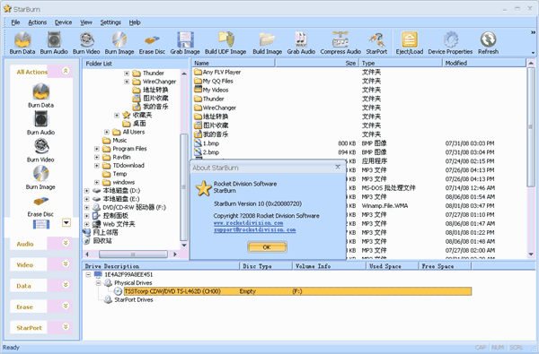Launch StarPort from toolbar

point(376,43)
